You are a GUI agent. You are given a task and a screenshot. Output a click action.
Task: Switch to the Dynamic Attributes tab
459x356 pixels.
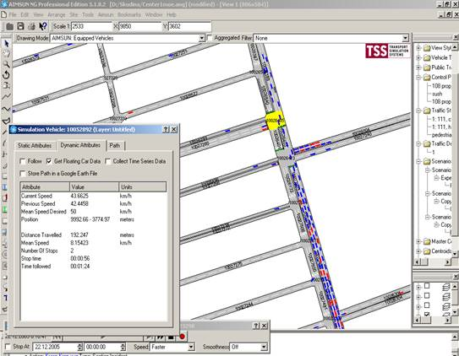click(80, 145)
